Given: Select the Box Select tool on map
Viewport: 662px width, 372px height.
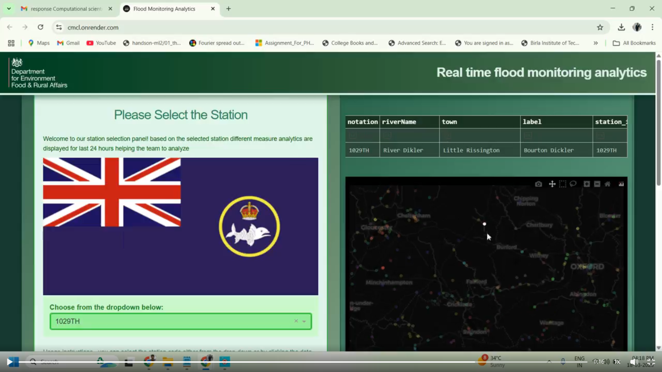Looking at the screenshot, I should point(563,184).
